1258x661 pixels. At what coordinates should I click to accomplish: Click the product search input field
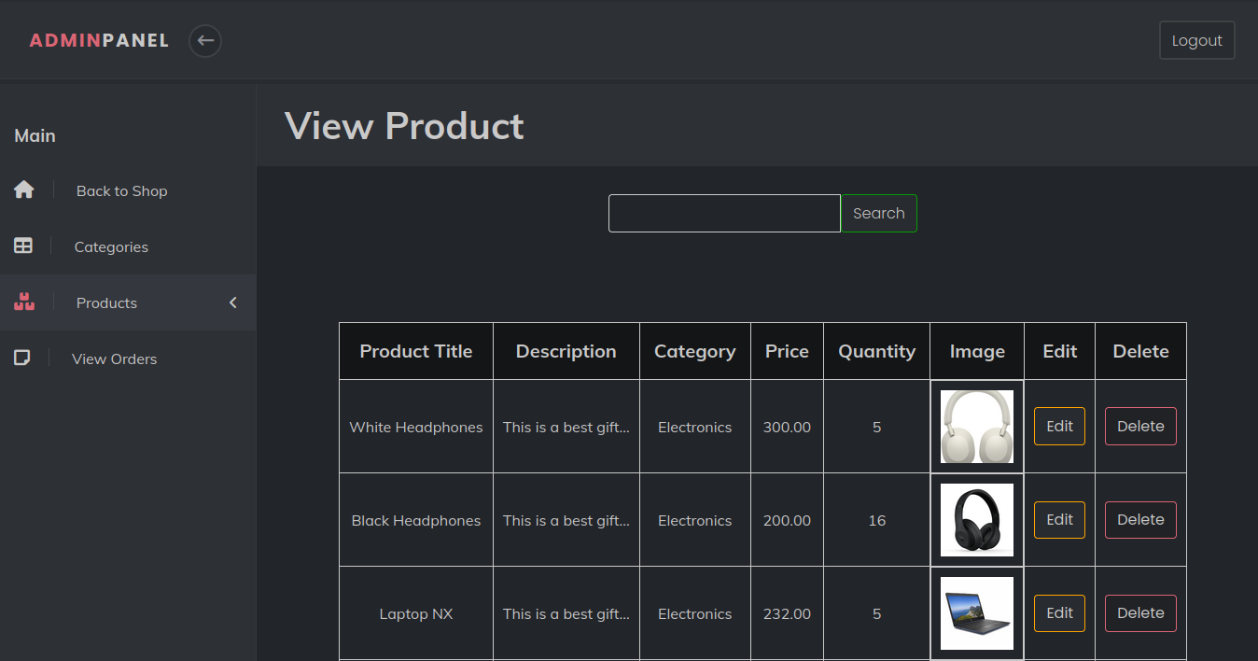724,214
